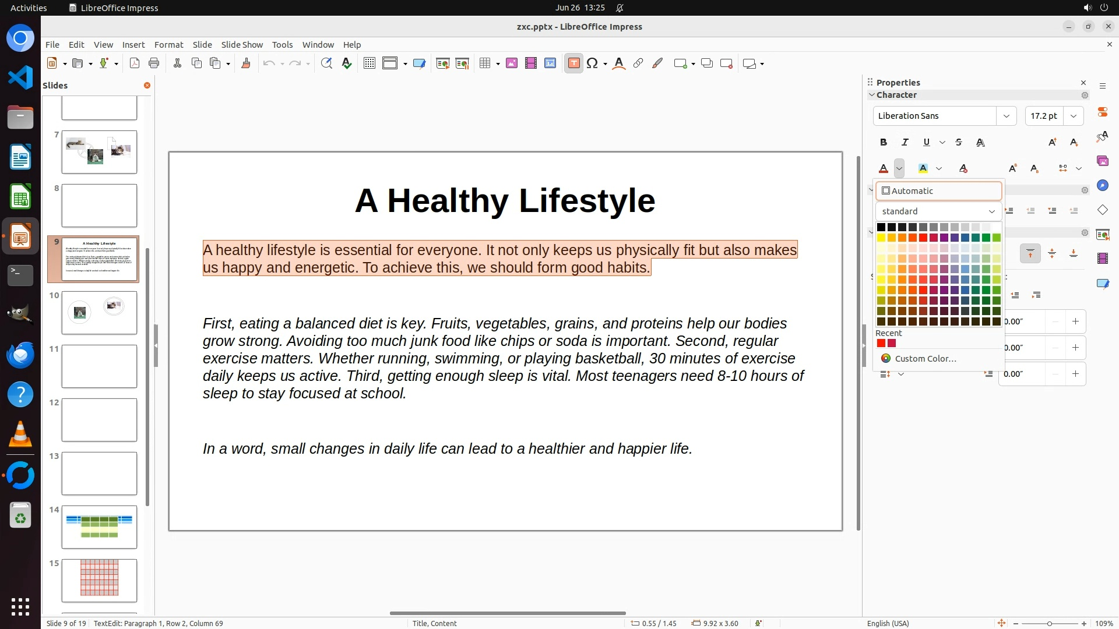Click the Print toolbar icon
The image size is (1119, 629).
click(154, 63)
